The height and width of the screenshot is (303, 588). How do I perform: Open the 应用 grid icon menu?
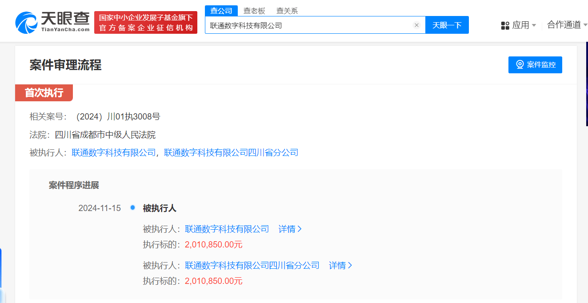pos(505,25)
